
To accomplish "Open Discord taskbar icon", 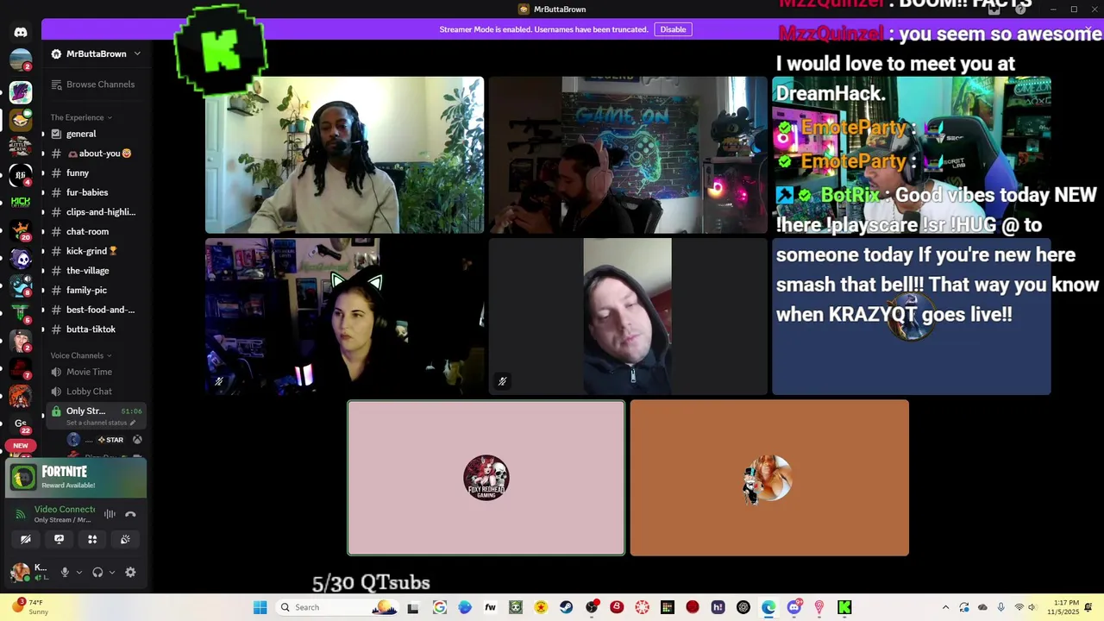I will coord(794,607).
